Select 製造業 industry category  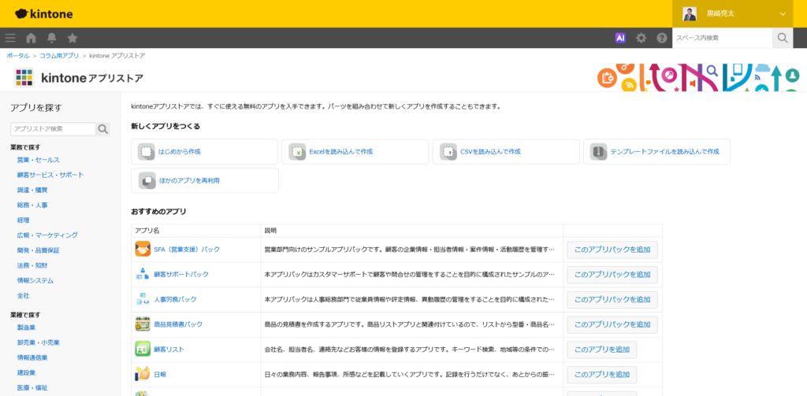(x=26, y=327)
